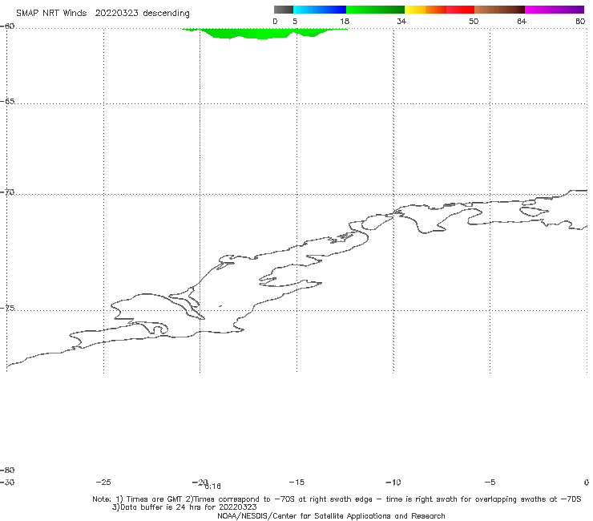The width and height of the screenshot is (593, 521).
Task: Click the color bar label '34'
Action: coord(401,22)
